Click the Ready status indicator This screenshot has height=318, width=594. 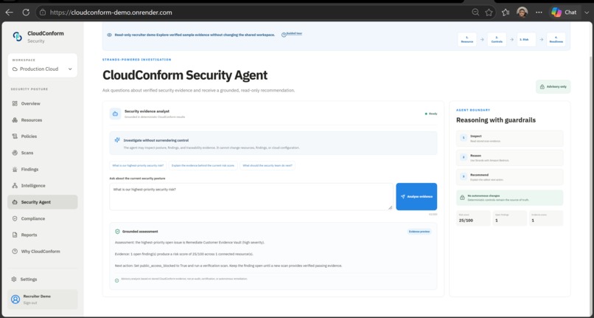coord(431,114)
